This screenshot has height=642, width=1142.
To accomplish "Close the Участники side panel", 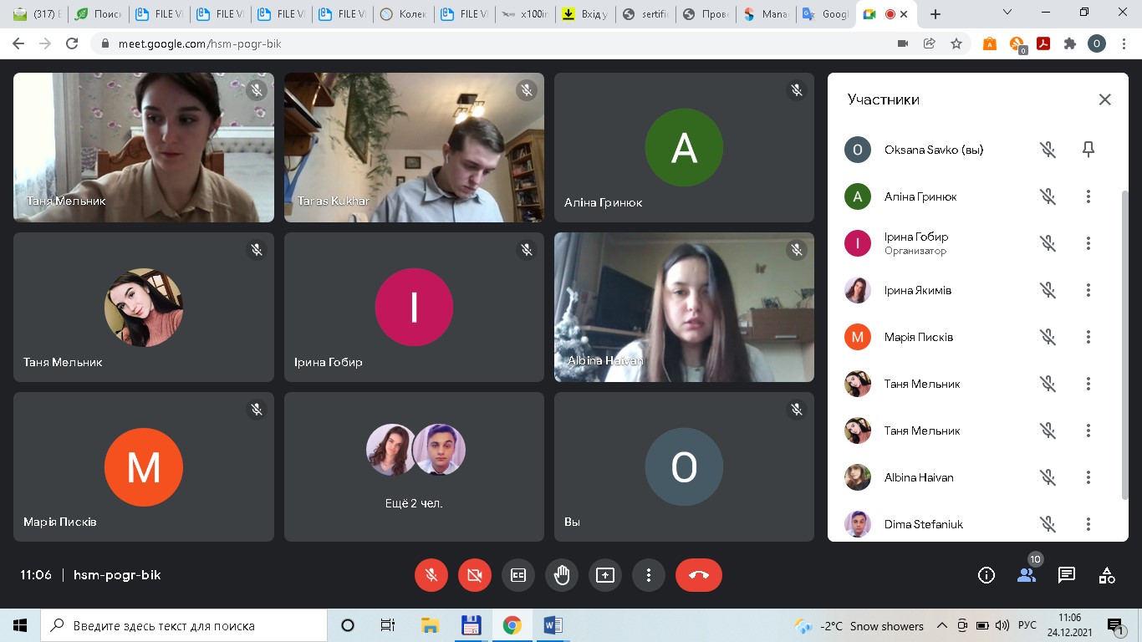I will pyautogui.click(x=1104, y=99).
